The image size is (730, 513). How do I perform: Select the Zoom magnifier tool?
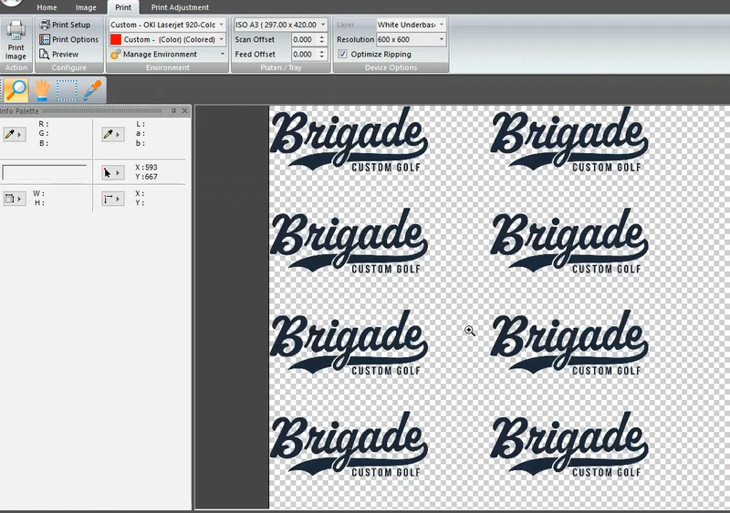tap(16, 90)
